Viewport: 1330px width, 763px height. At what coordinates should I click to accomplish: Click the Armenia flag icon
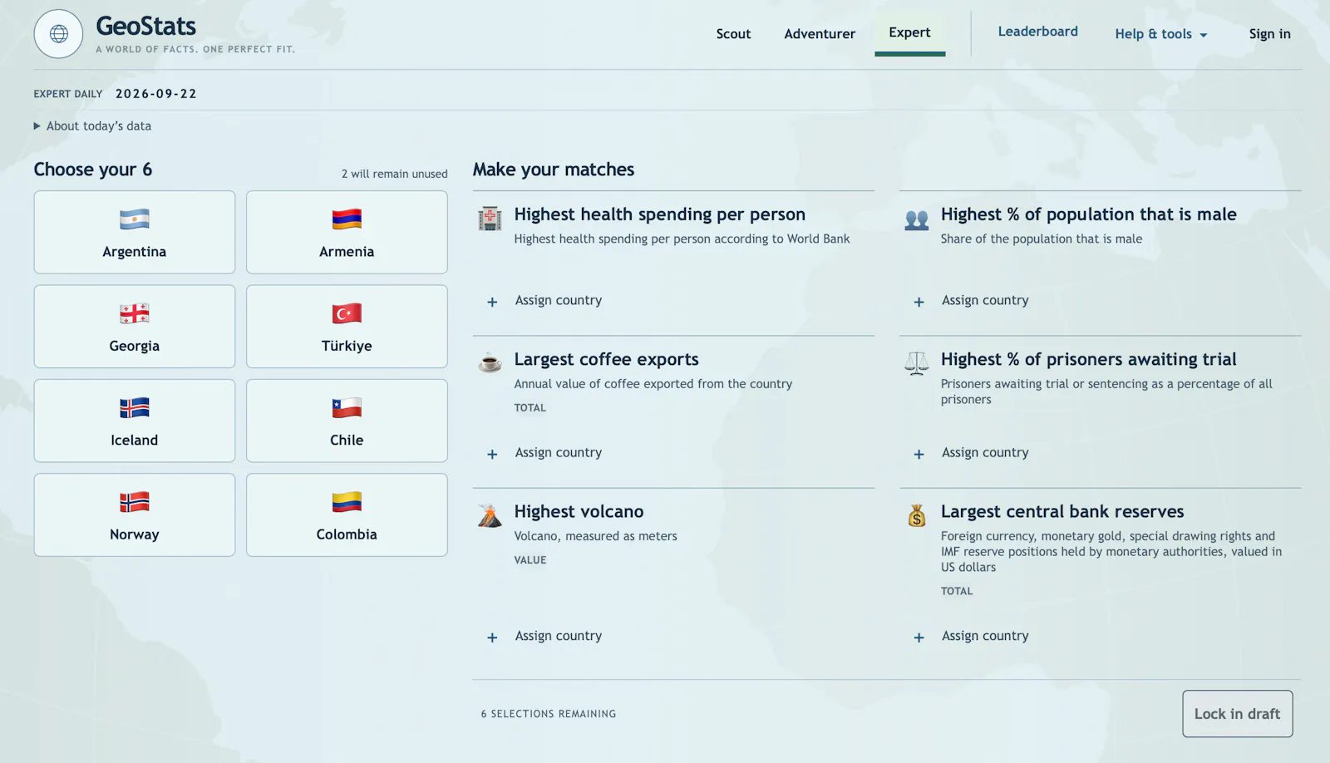click(x=347, y=219)
